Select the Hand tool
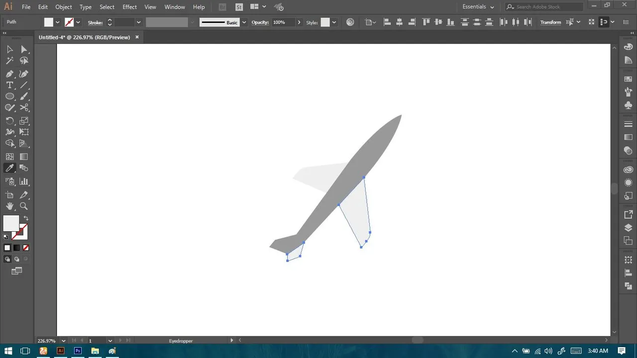Screen dimensions: 637x358 click(9, 206)
